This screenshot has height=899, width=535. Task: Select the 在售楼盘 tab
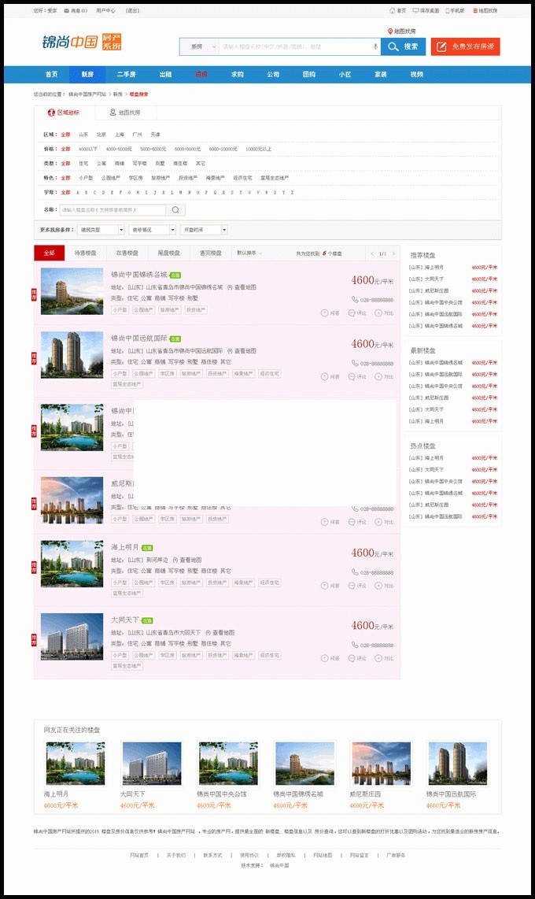tap(127, 253)
